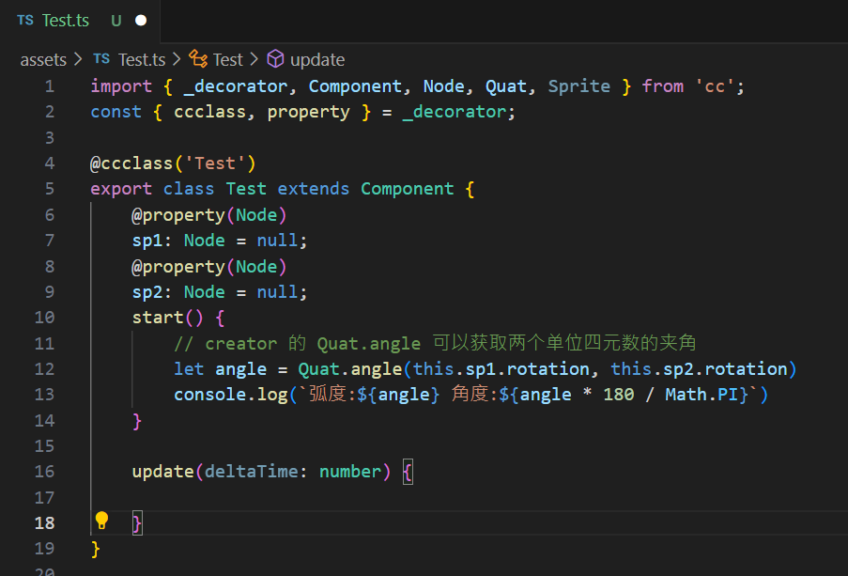848x576 pixels.
Task: Click the method cube icon beside 'update' breadcrumb
Action: [275, 58]
